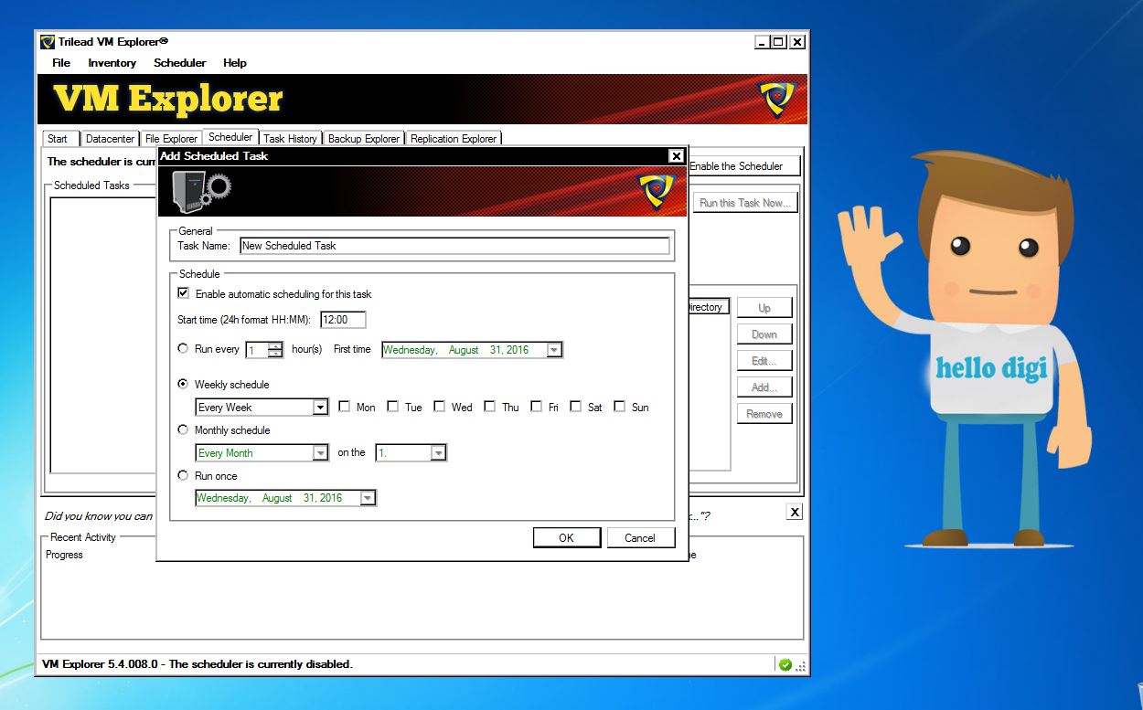Switch to the Scheduler tab

point(230,137)
